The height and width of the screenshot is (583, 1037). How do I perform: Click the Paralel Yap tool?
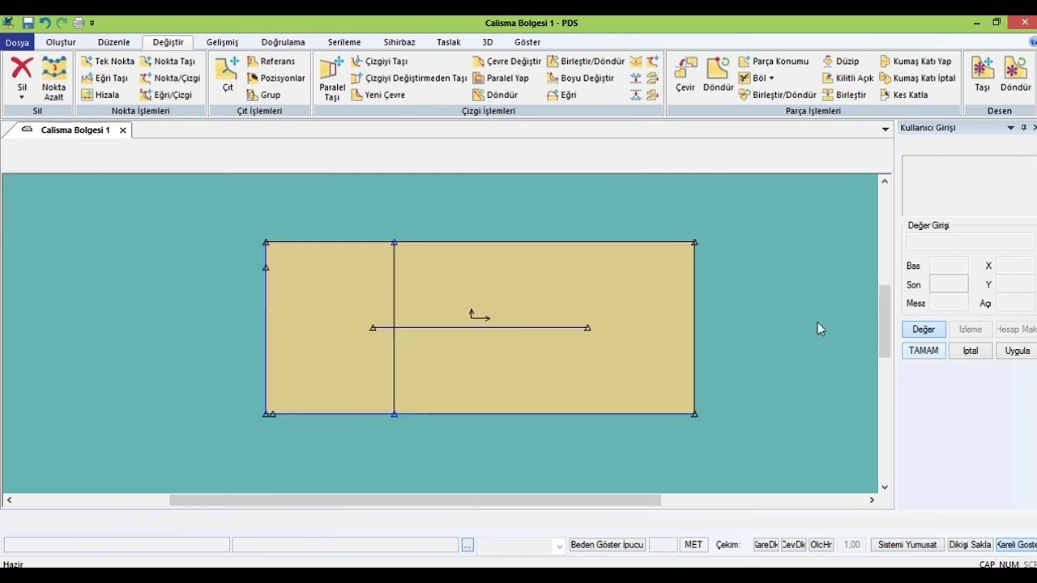click(x=501, y=79)
